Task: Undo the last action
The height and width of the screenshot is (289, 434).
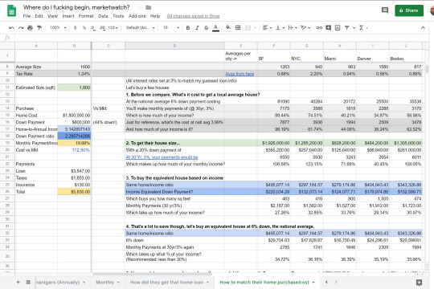Action: coord(11,27)
